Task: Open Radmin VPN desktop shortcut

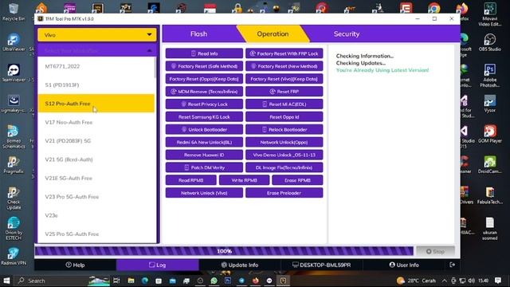Action: 14,256
